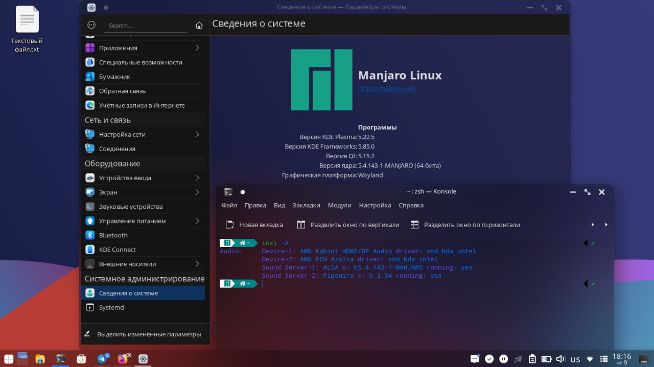Open volume control in system tray

(x=560, y=359)
